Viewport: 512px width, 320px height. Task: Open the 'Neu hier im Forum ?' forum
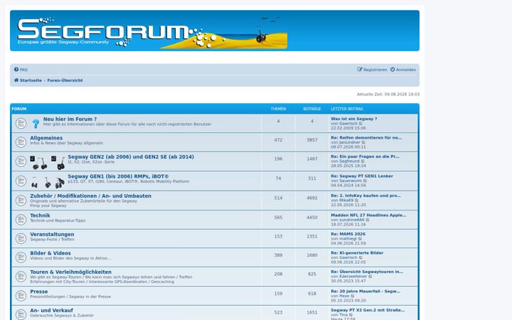click(x=70, y=119)
